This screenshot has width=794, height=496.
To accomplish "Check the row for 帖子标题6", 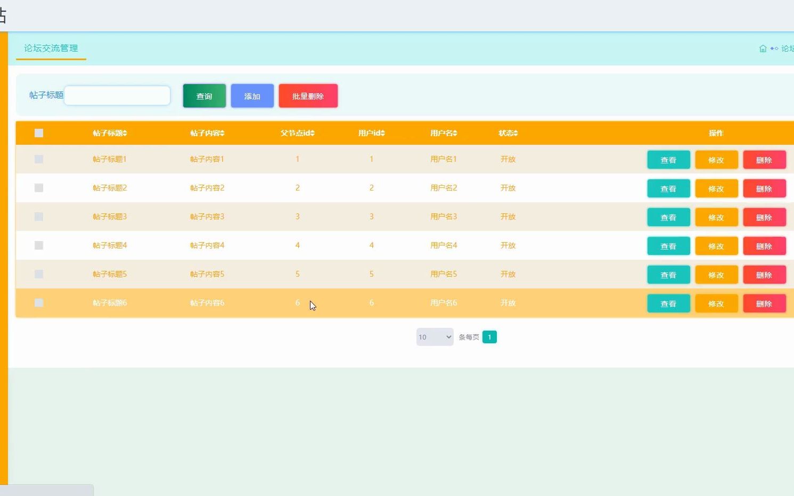I will [x=39, y=303].
